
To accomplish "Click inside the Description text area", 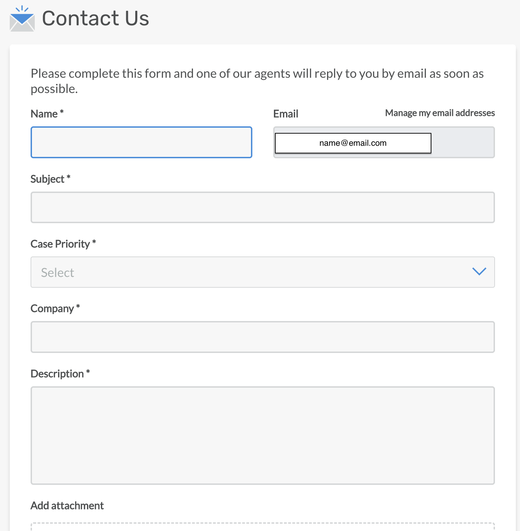I will point(263,435).
